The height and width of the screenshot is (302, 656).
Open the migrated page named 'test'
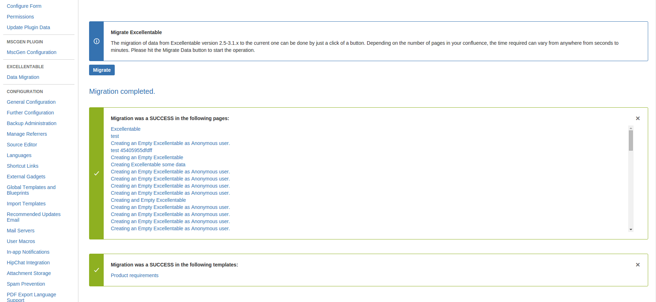(115, 136)
